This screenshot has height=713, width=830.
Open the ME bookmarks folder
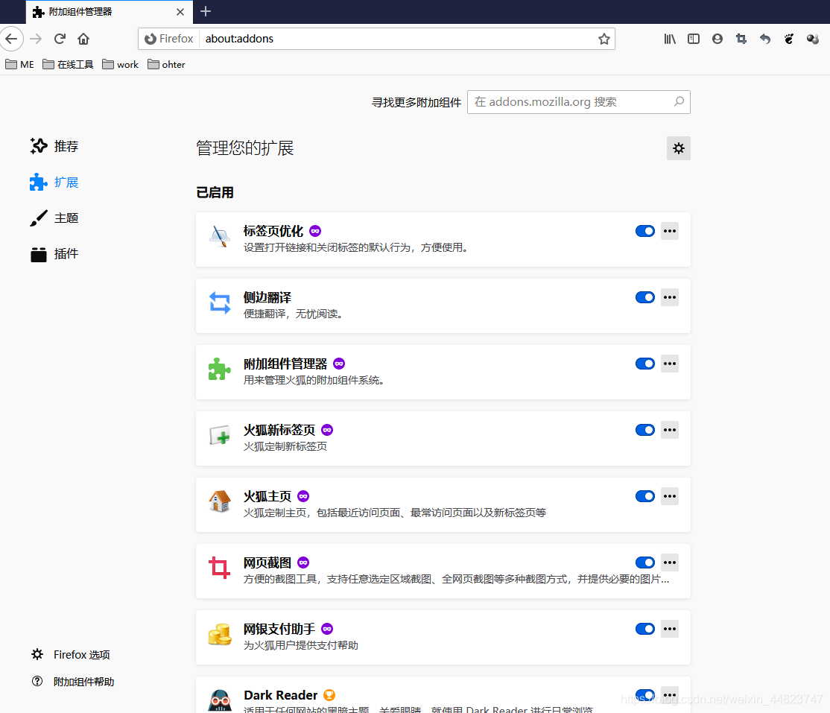(x=19, y=65)
